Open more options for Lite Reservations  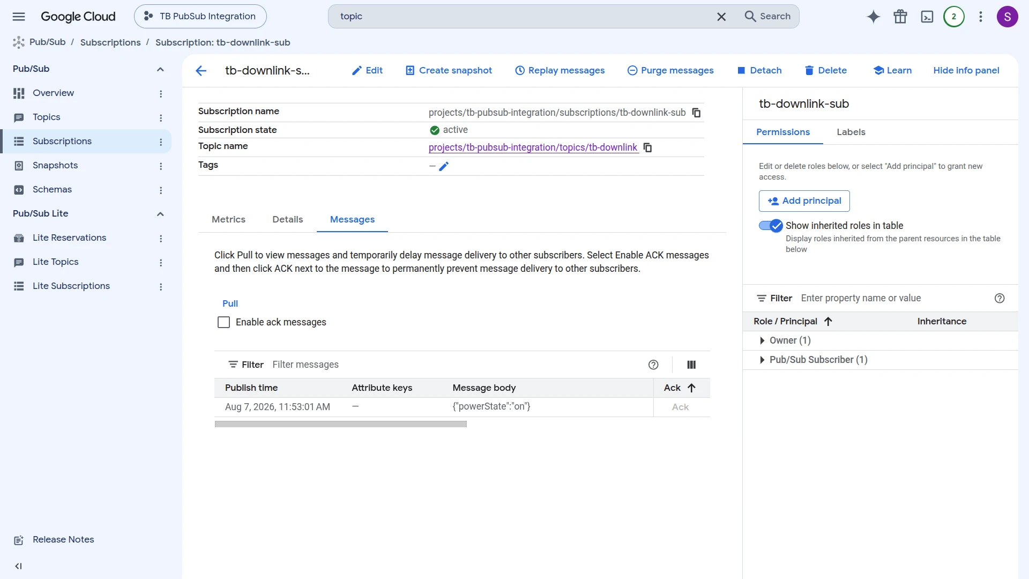click(161, 239)
